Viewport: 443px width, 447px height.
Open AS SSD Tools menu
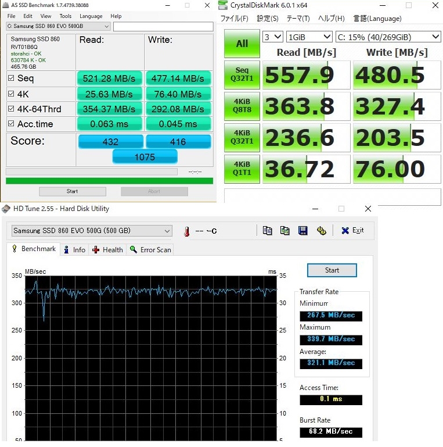point(66,16)
